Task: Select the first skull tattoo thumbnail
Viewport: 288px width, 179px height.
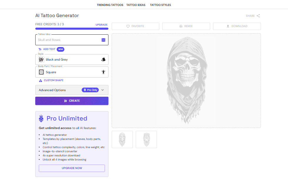Action: pos(122,139)
